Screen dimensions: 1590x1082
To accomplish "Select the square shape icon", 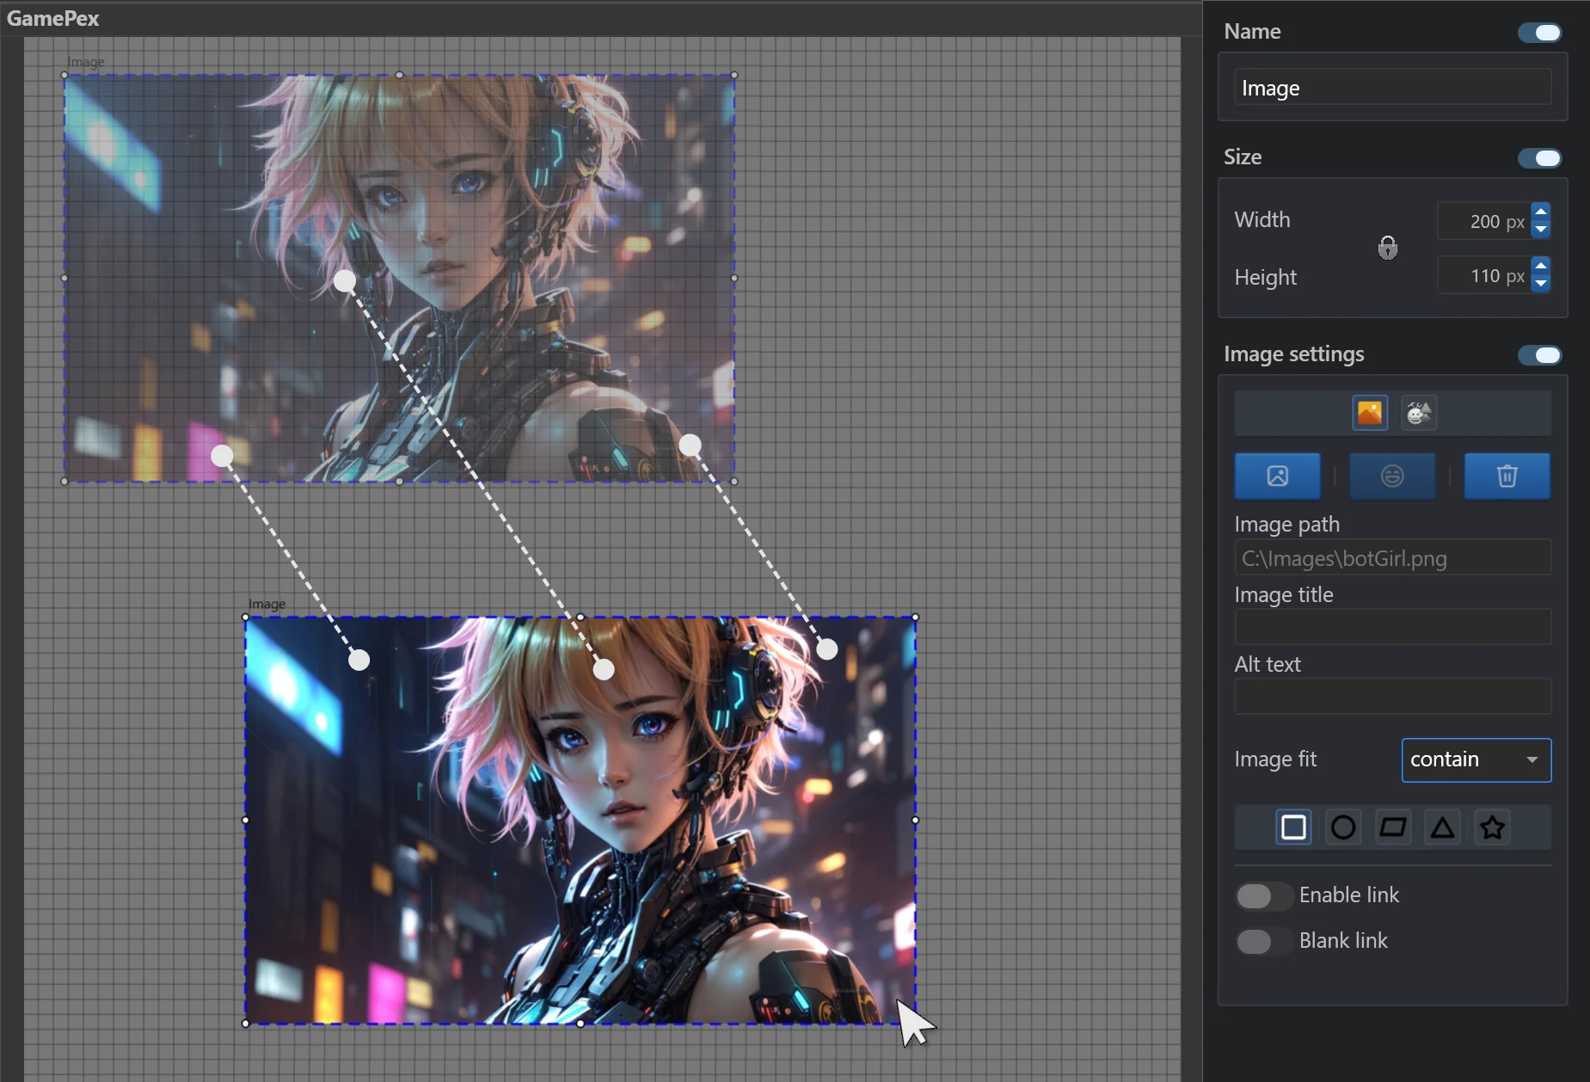I will click(x=1293, y=827).
